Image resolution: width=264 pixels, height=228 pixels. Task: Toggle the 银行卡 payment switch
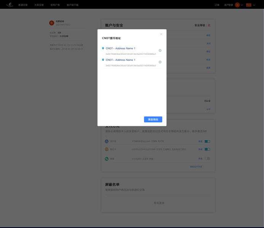click(207, 149)
